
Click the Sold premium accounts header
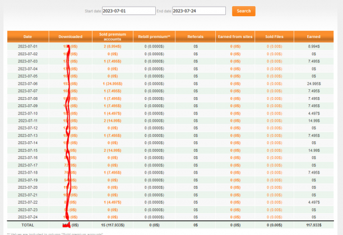[x=113, y=37]
